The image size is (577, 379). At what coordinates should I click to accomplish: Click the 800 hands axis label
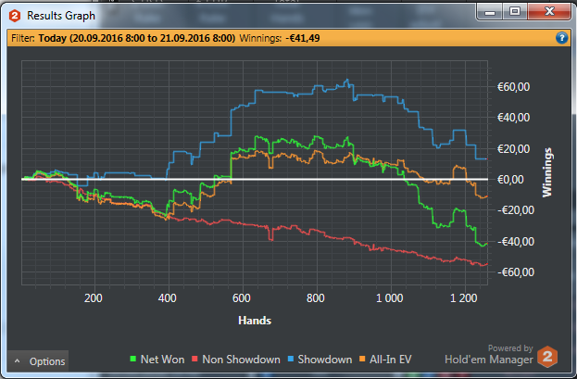(x=316, y=298)
